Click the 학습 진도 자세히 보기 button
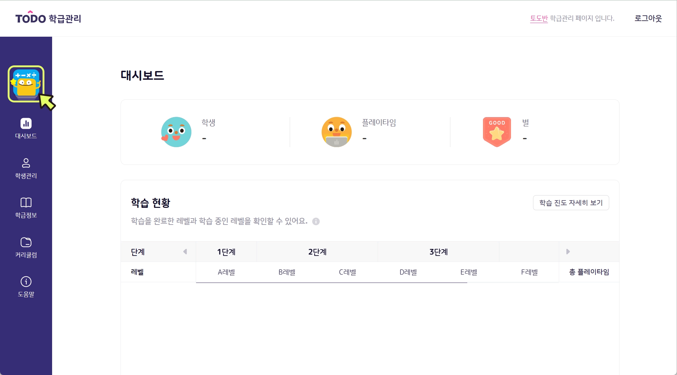677x375 pixels. coord(571,203)
